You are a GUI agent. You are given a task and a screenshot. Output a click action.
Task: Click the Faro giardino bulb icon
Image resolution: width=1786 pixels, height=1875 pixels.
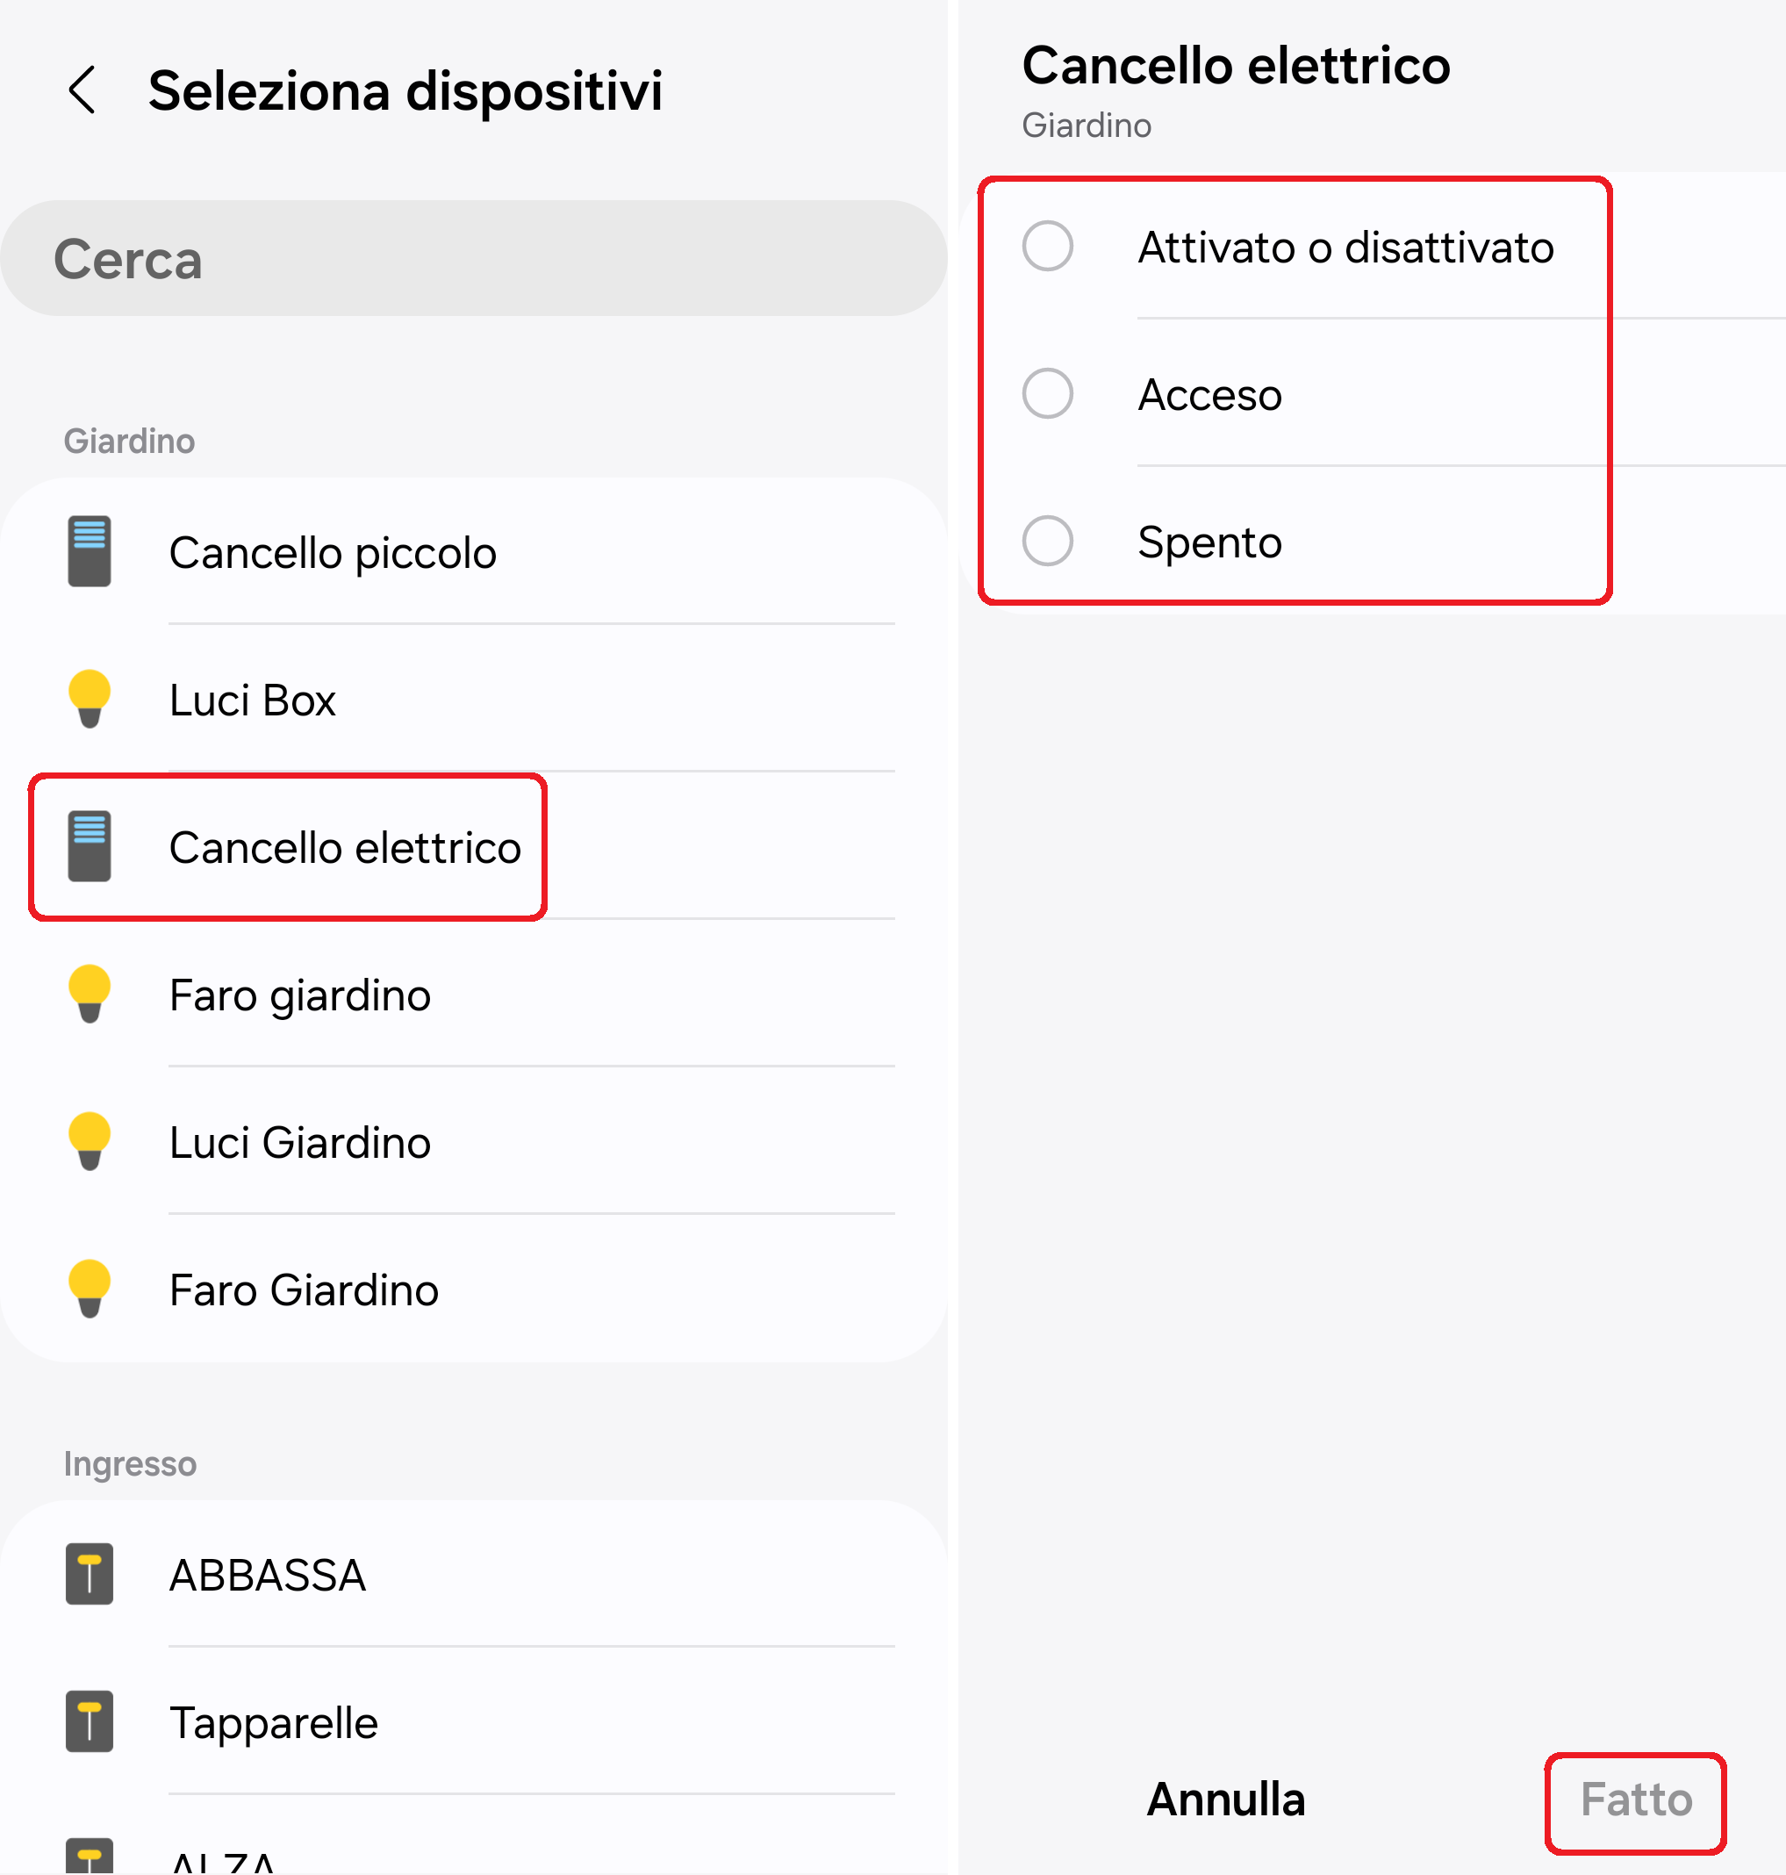click(90, 995)
